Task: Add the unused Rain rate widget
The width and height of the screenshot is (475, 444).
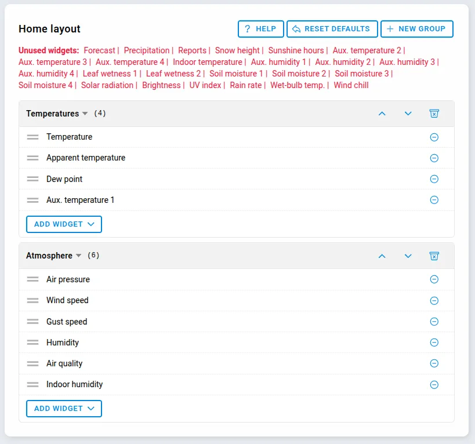Action: 246,85
